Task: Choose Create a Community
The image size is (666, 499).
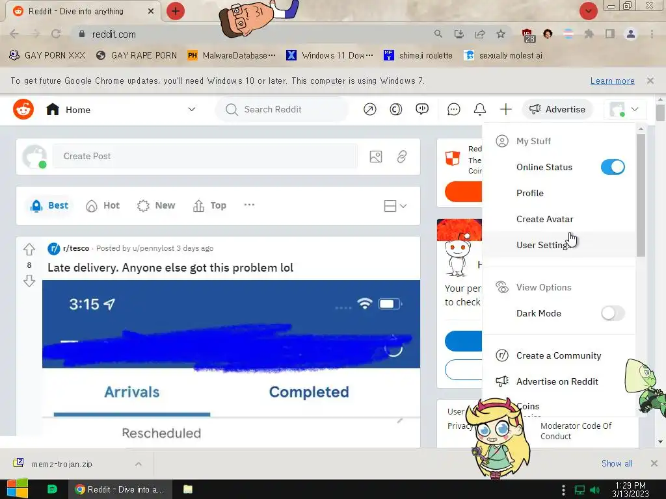Action: click(x=559, y=355)
